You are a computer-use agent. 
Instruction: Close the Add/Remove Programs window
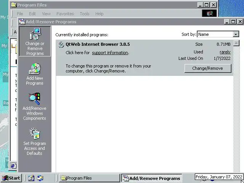tap(240, 22)
